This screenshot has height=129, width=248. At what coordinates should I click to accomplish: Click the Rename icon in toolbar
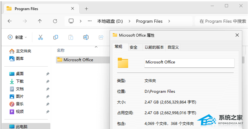pos(86,37)
